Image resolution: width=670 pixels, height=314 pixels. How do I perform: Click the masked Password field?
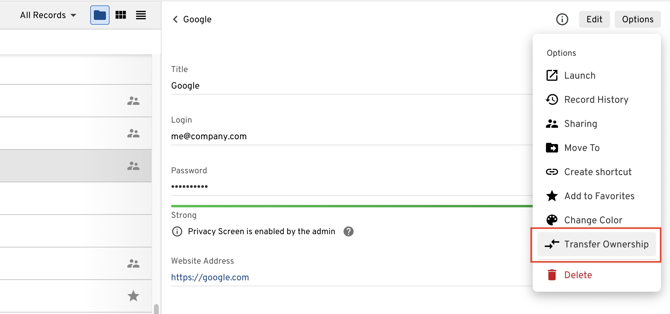pos(190,187)
